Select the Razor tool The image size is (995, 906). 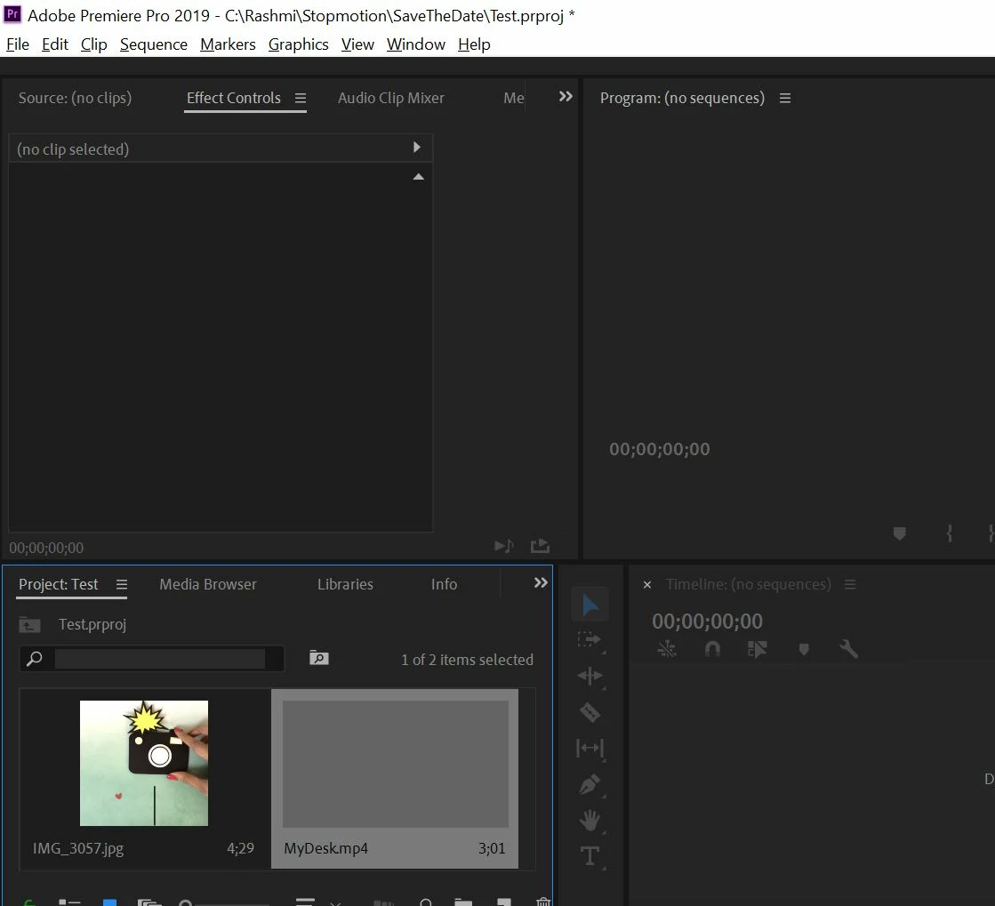coord(590,712)
